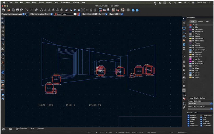214x134 pixels.
Task: Select the Route Tracks tool
Action: 184,32
